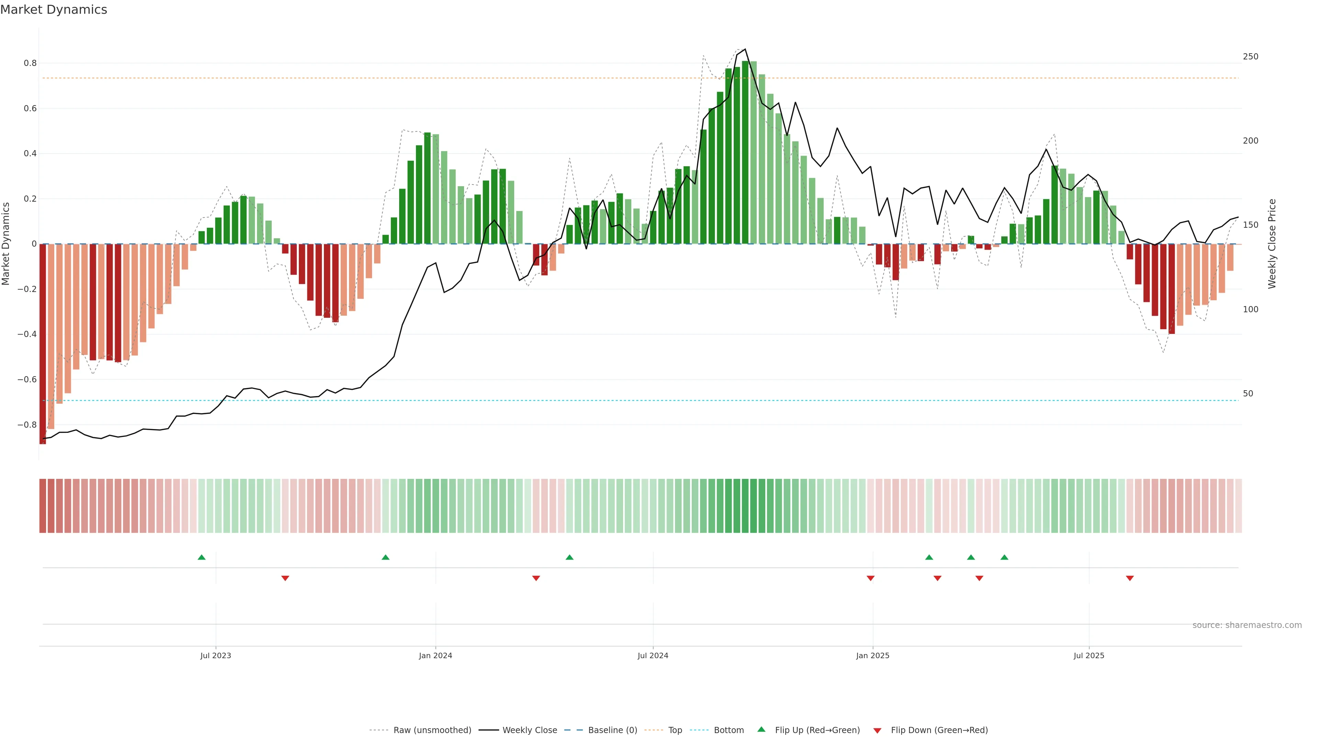Click the darkest green heatmap strip cell

pos(745,506)
